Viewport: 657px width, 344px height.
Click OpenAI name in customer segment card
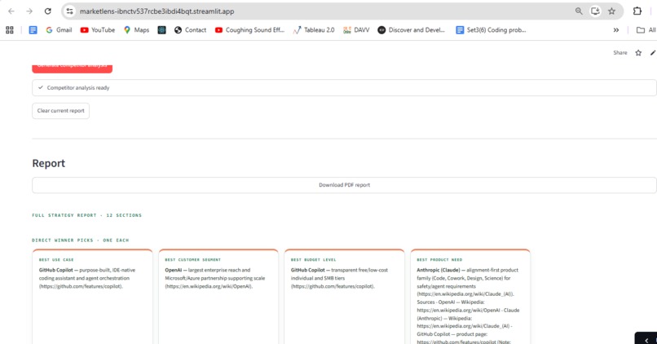174,270
